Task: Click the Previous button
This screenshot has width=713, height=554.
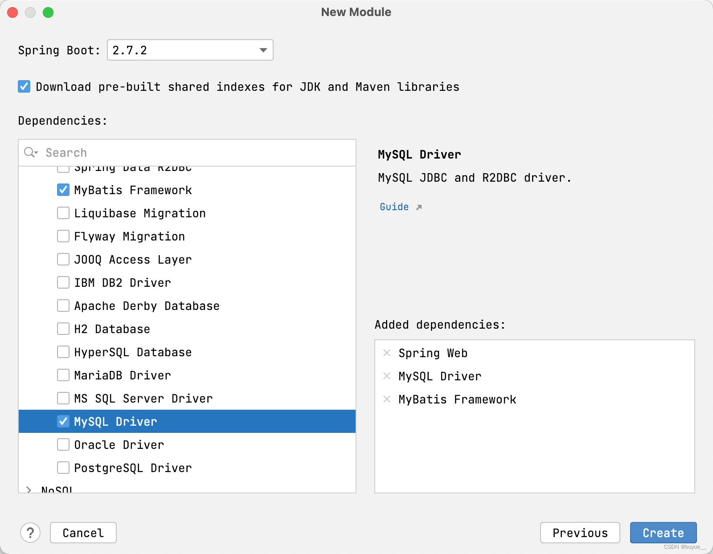Action: (x=580, y=533)
